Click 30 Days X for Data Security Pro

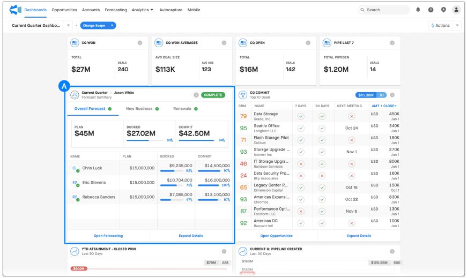322,176
